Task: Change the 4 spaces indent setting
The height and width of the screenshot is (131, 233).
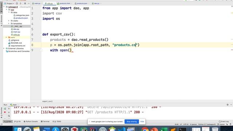Action: (x=193, y=124)
